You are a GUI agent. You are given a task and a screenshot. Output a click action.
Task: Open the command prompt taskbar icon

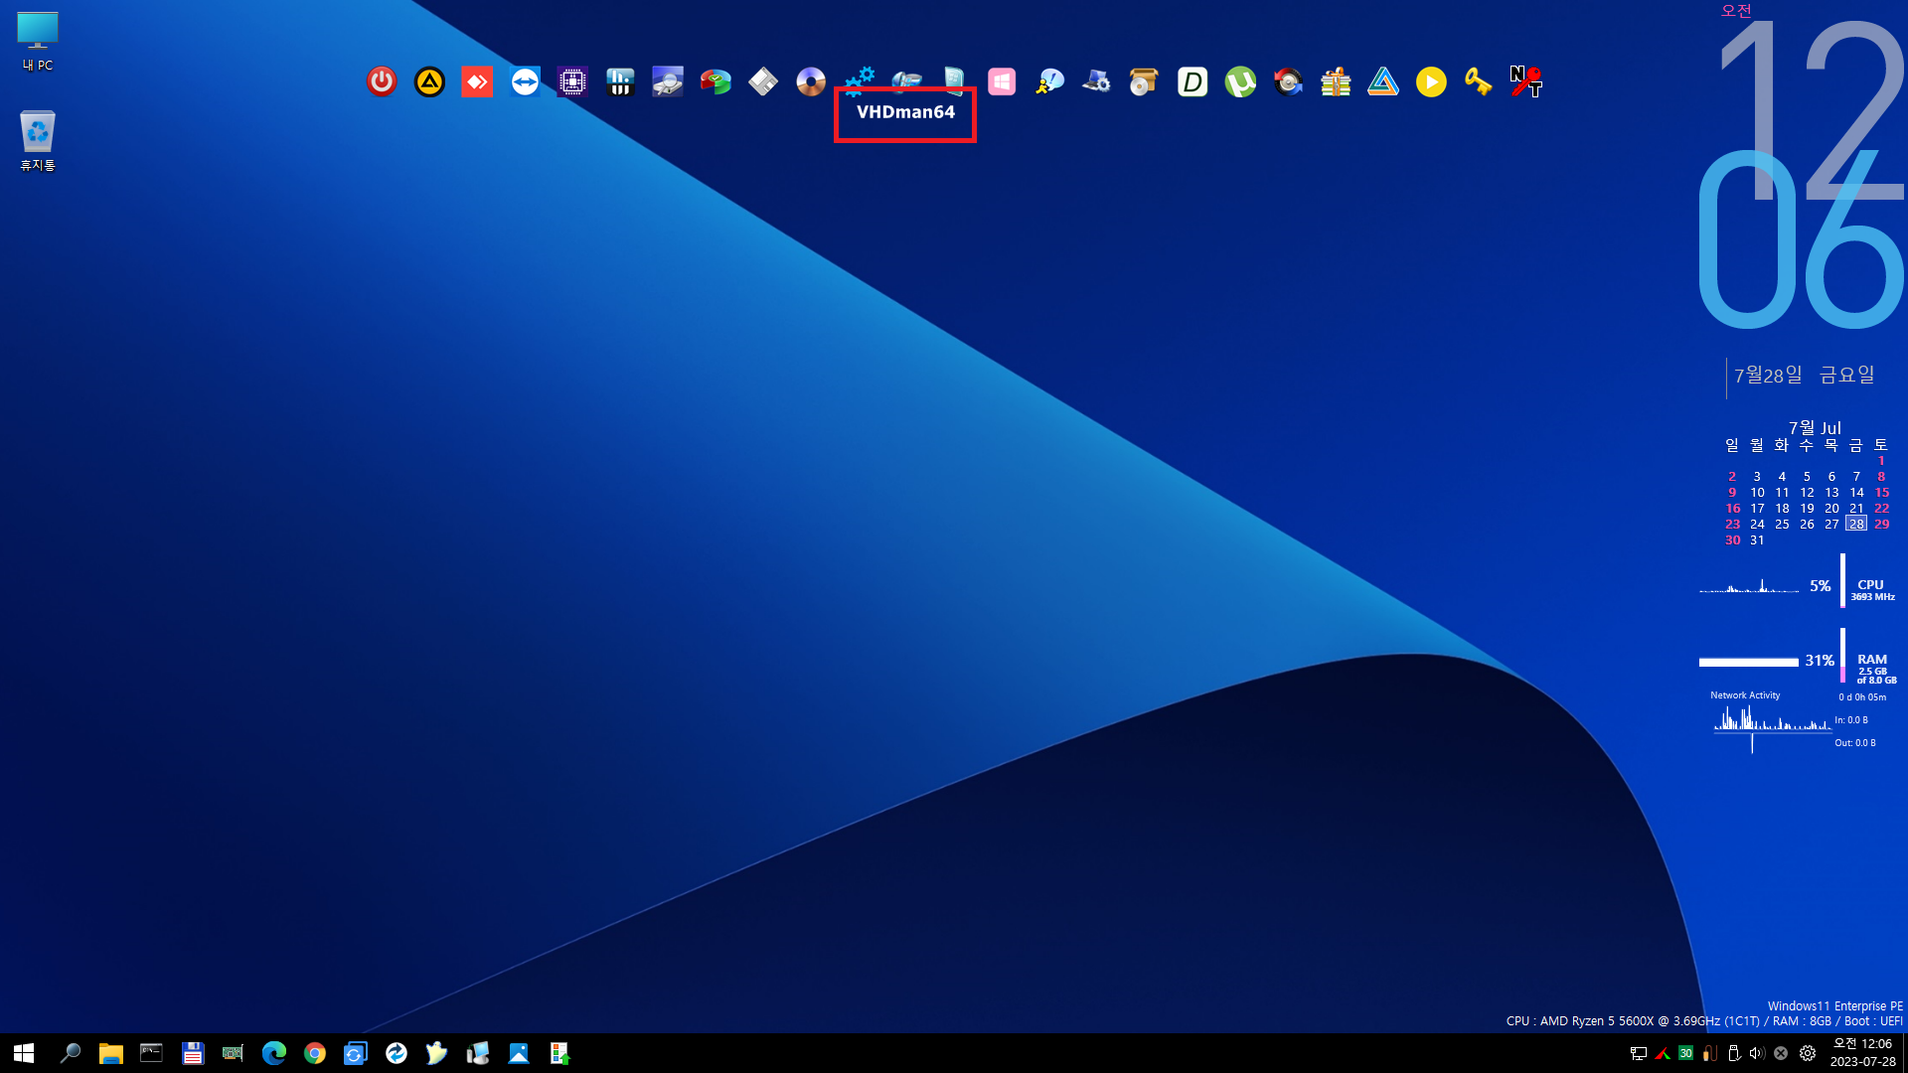coord(151,1053)
